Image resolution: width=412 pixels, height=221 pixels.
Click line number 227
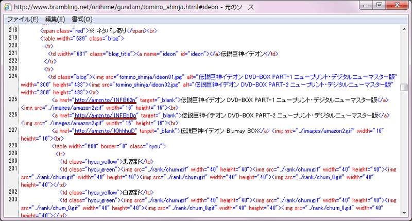13,130
